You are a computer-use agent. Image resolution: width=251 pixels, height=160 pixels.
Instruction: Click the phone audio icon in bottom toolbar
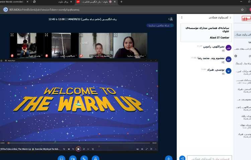(84, 158)
